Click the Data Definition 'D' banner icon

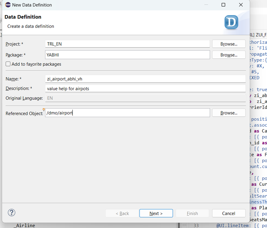231,22
